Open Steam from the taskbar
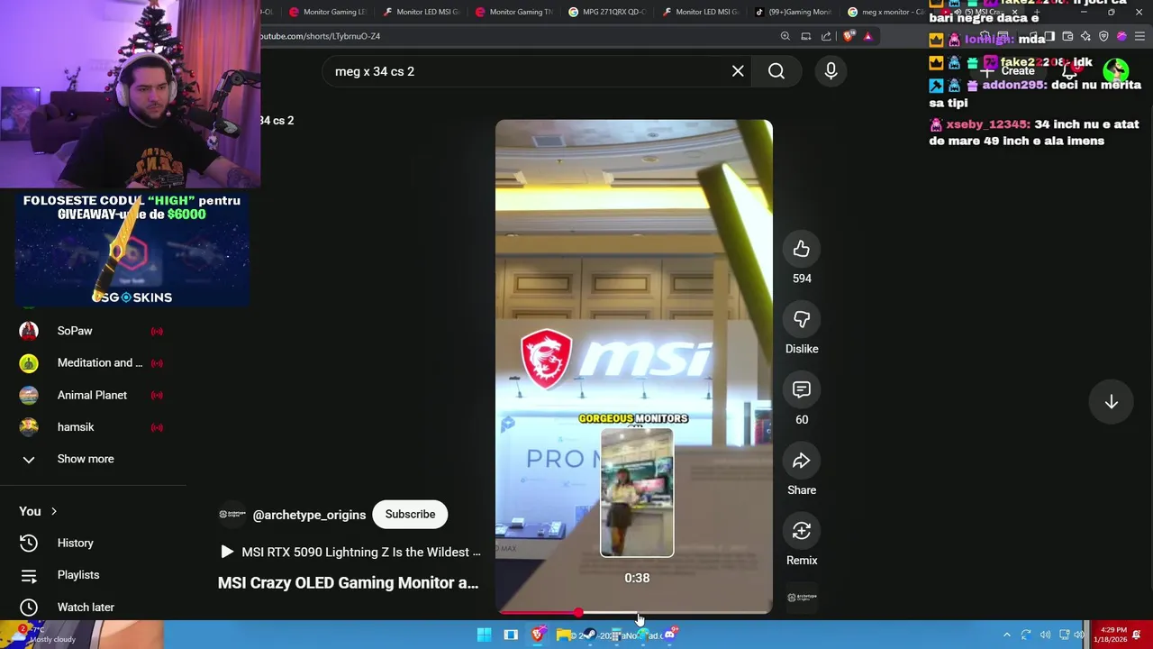The width and height of the screenshot is (1153, 649). point(590,635)
